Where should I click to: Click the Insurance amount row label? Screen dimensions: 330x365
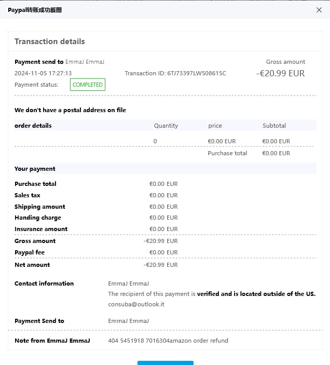tap(41, 229)
